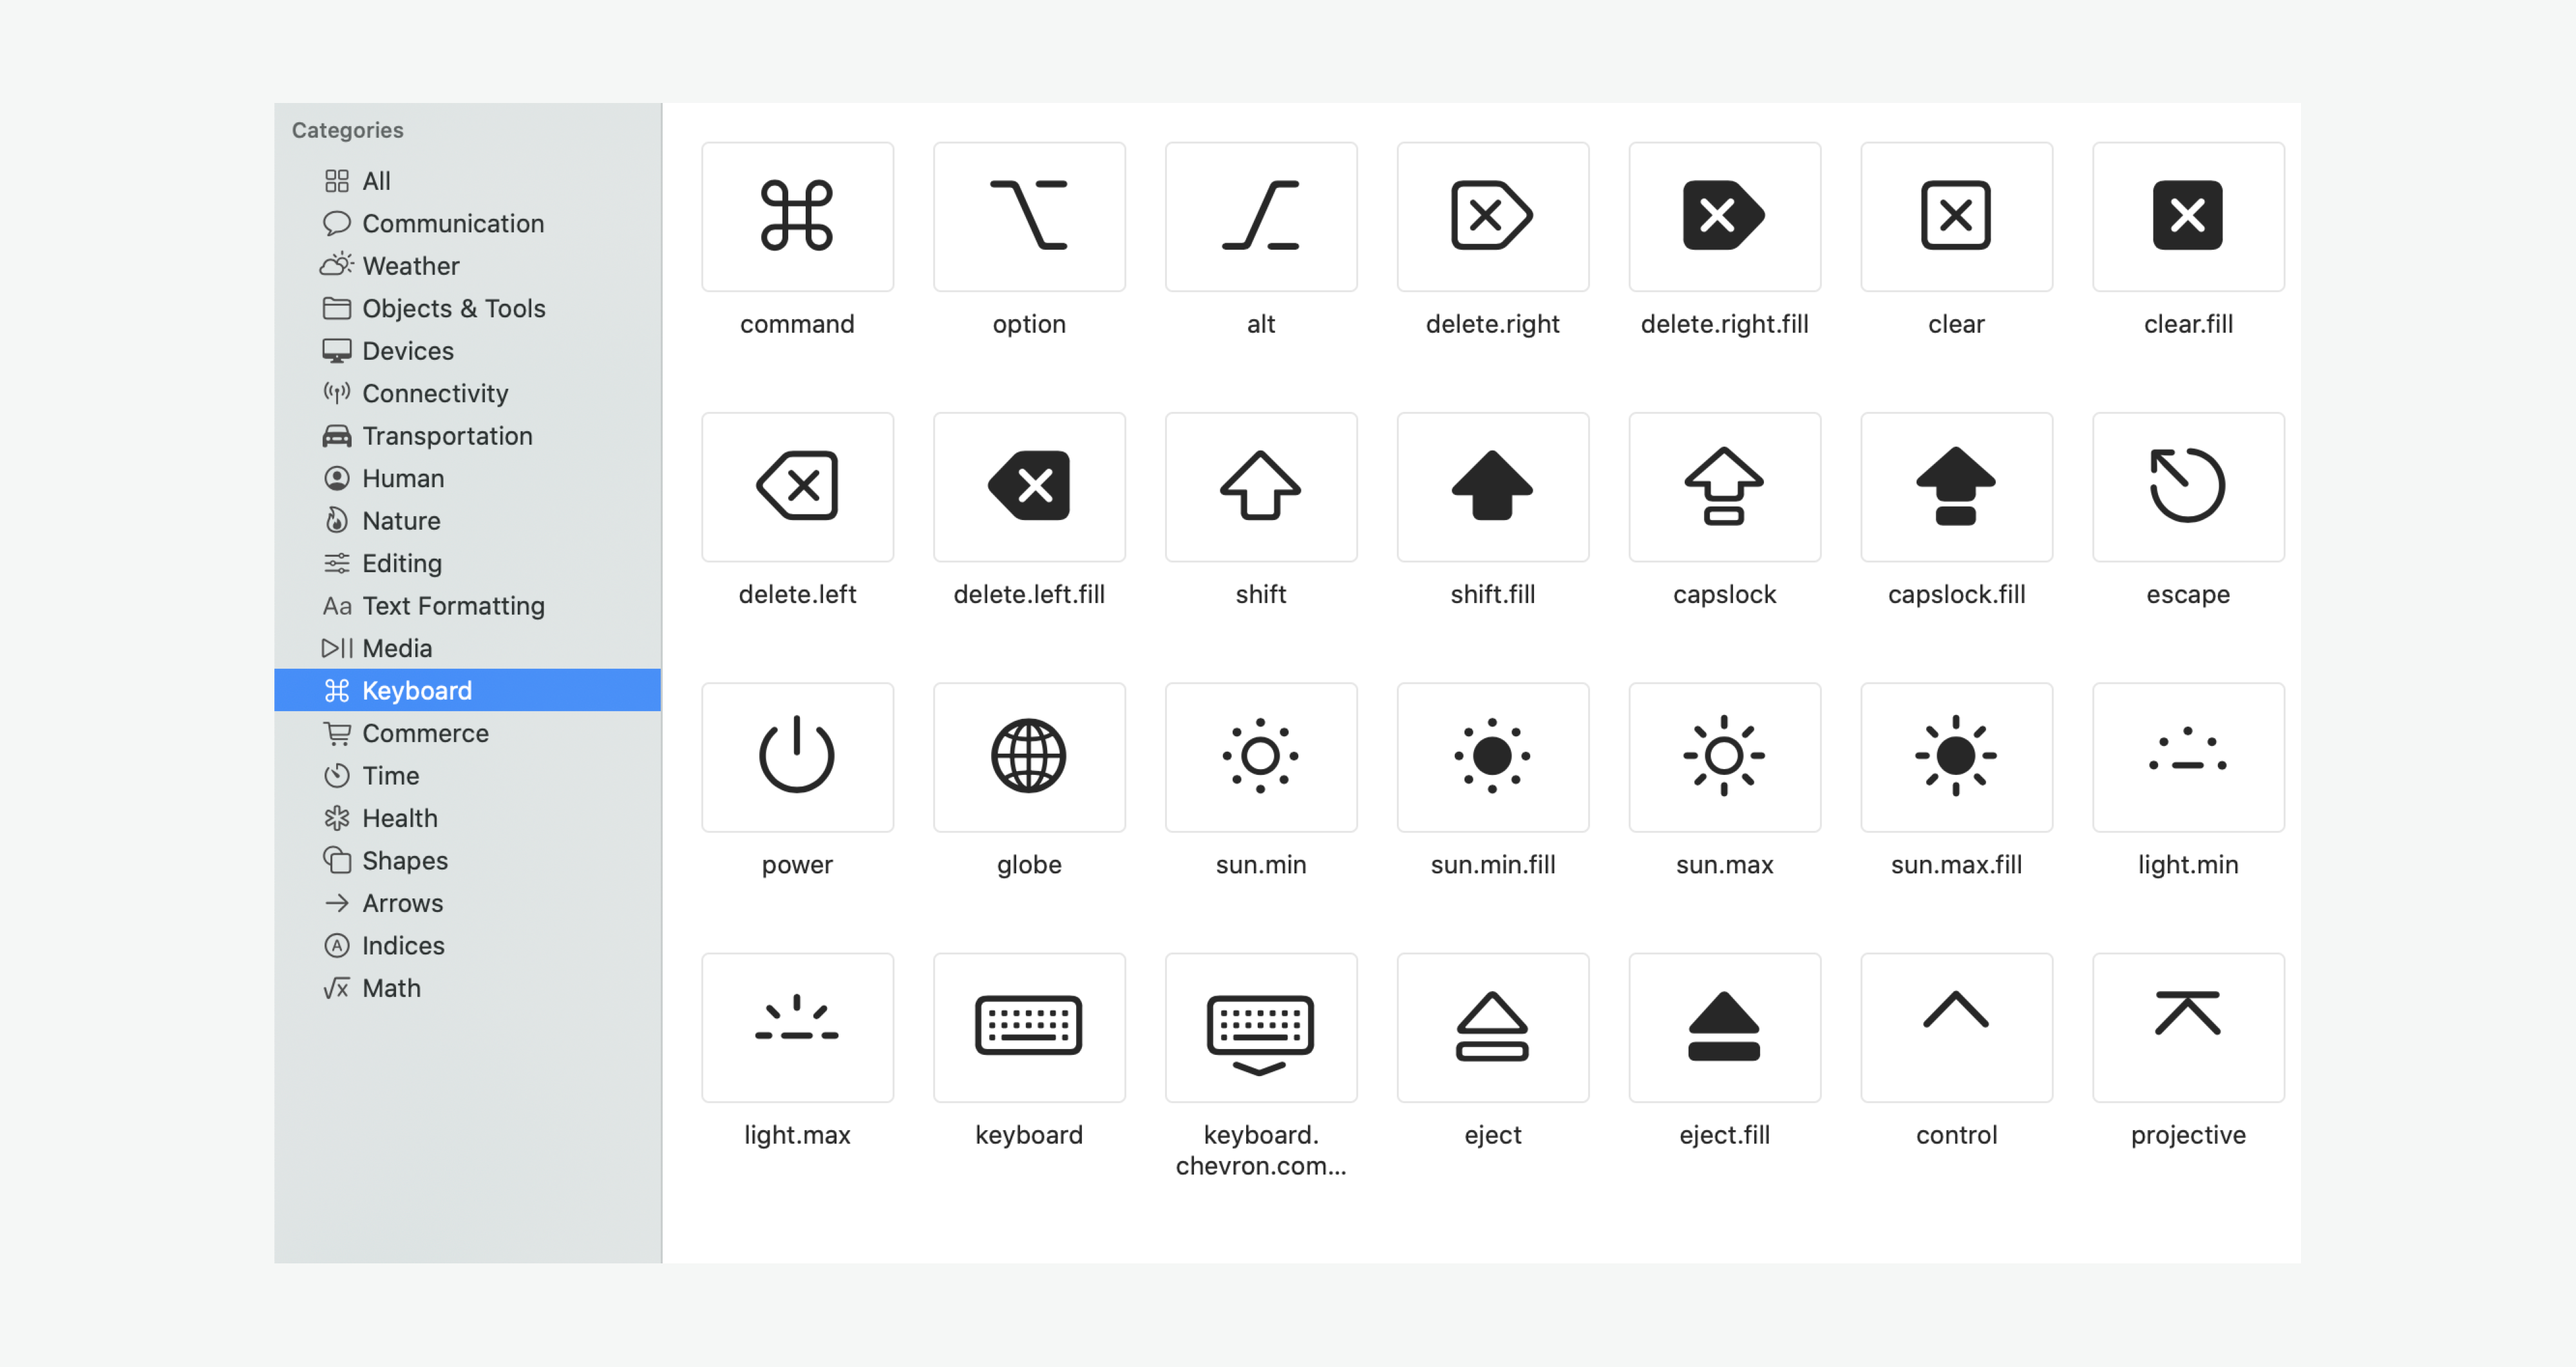
Task: Pick the sun.max.fill symbol
Action: point(1955,756)
